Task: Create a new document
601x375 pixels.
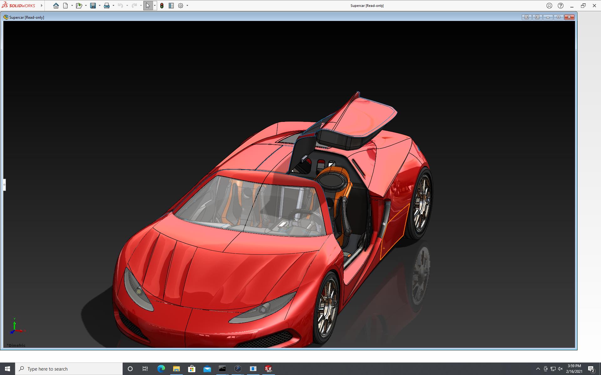Action: point(65,6)
